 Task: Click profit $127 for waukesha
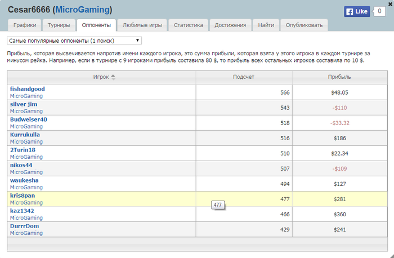coord(340,184)
